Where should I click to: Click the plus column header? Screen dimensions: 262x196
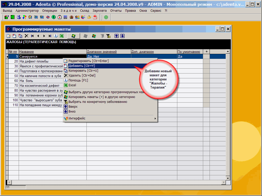pos(206,52)
